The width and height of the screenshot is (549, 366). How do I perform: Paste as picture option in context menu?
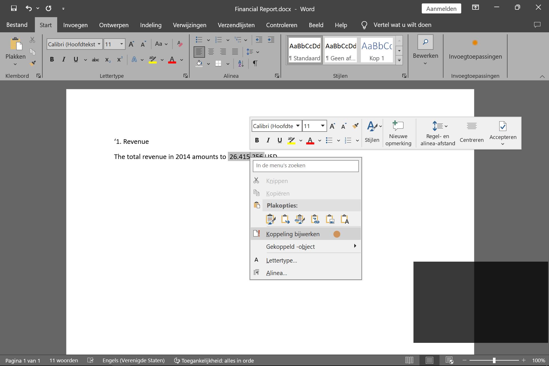click(x=330, y=219)
